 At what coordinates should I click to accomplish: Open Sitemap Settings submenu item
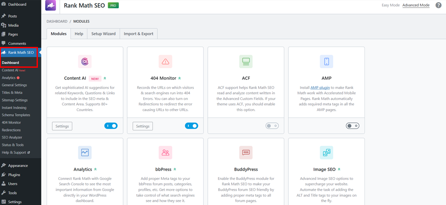tap(14, 100)
